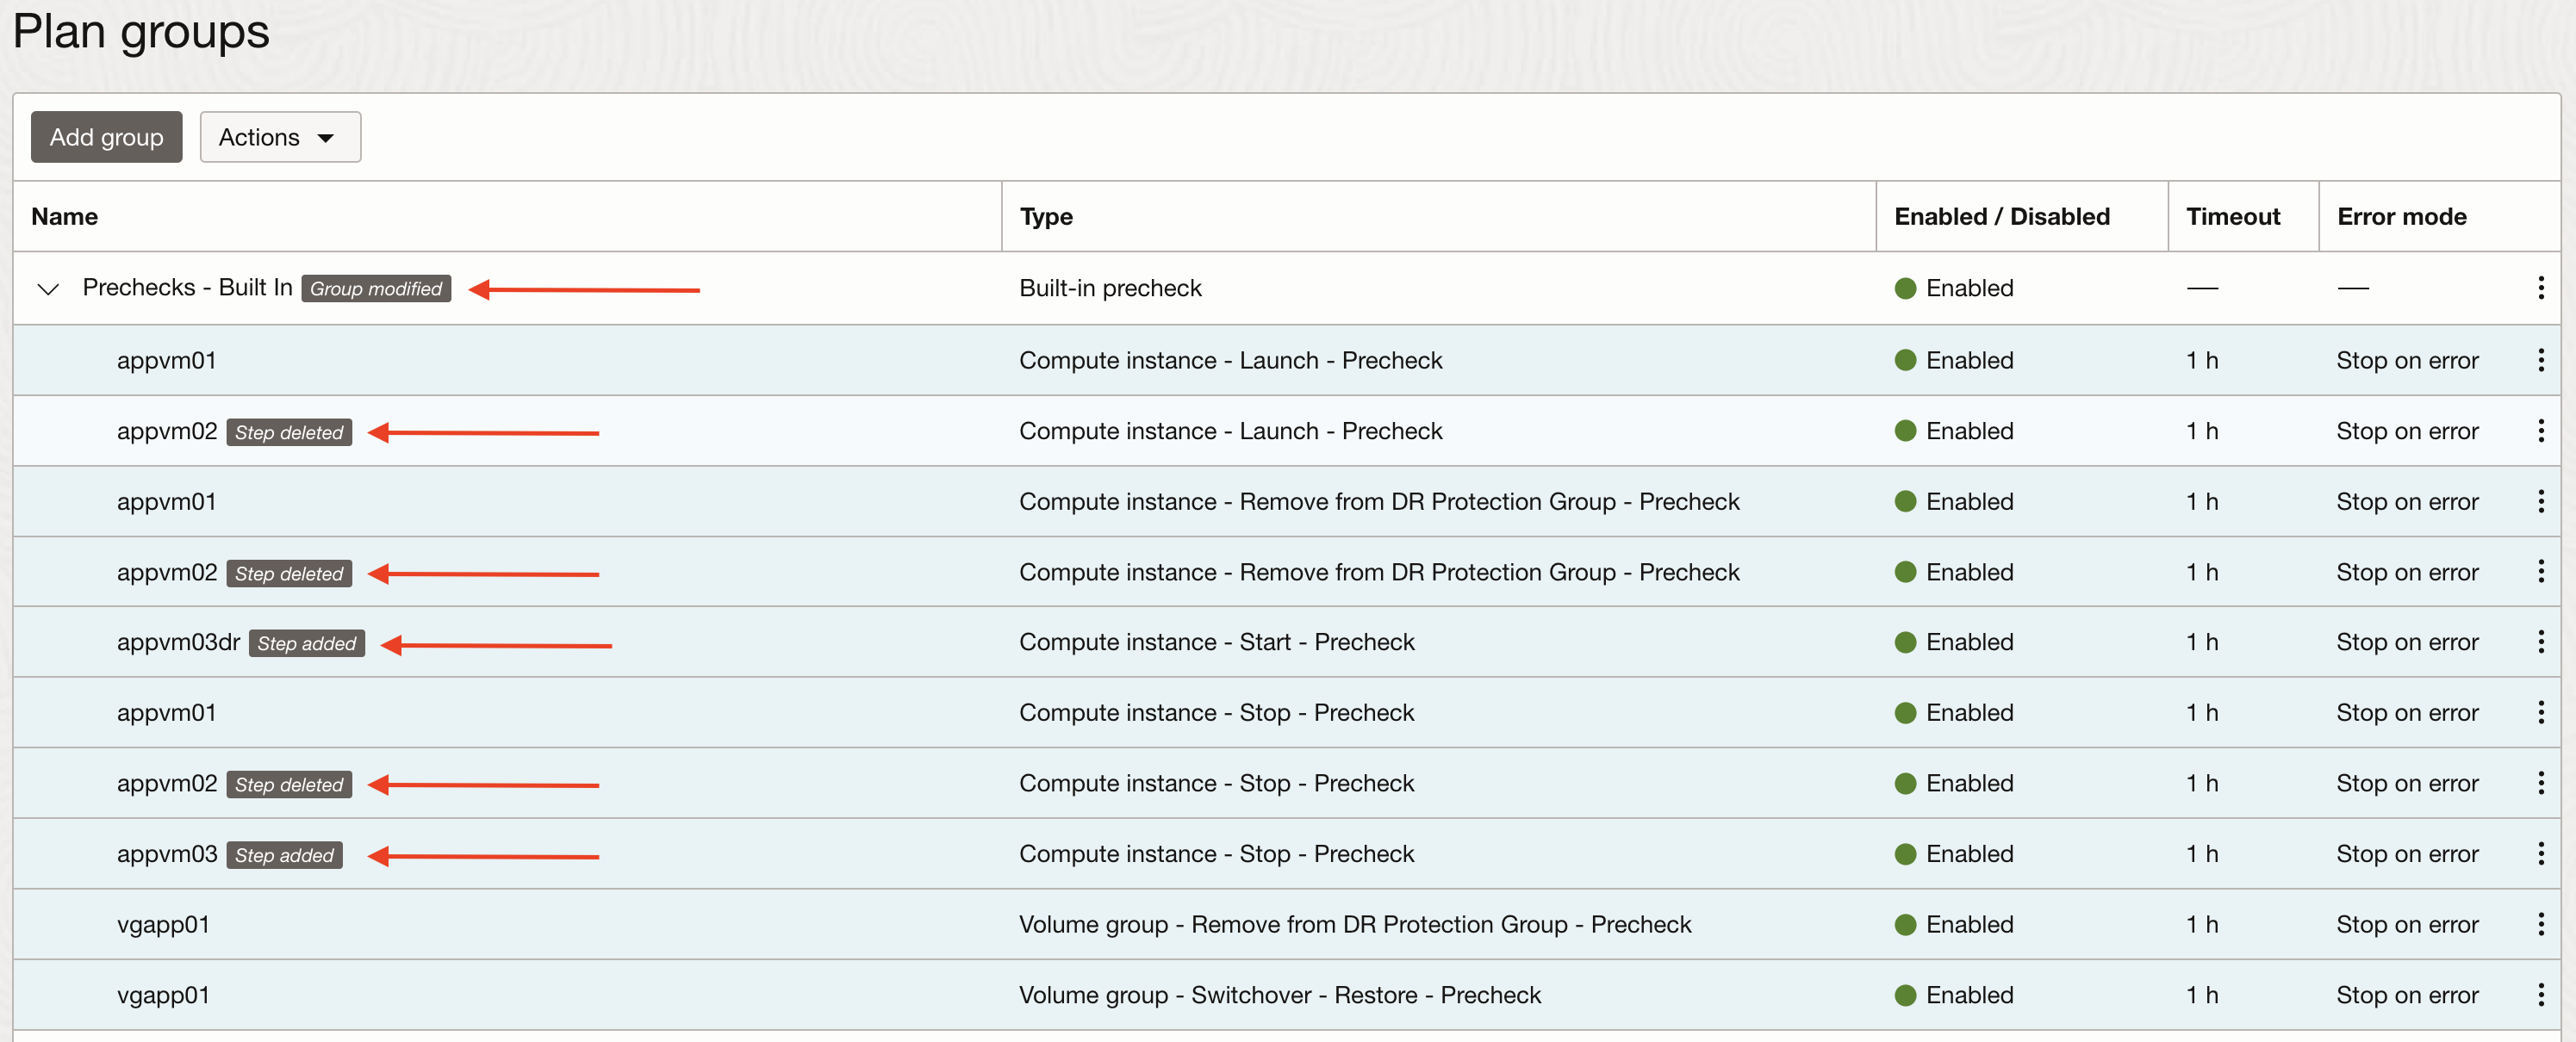Click the Add group button

[x=106, y=137]
